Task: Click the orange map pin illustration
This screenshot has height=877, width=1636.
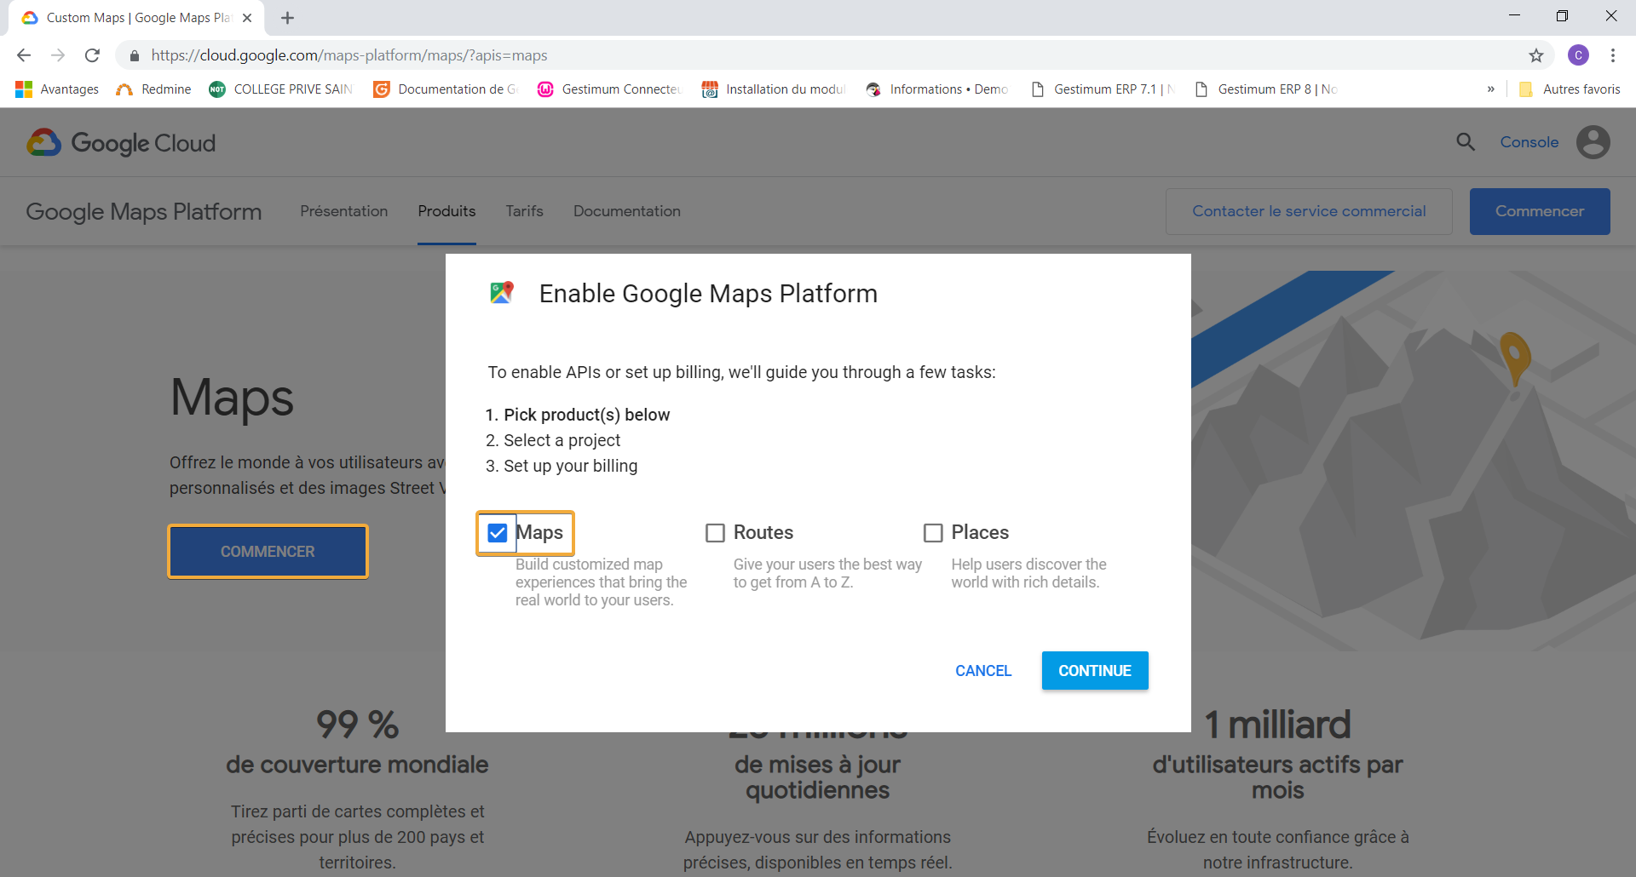Action: [x=1515, y=360]
